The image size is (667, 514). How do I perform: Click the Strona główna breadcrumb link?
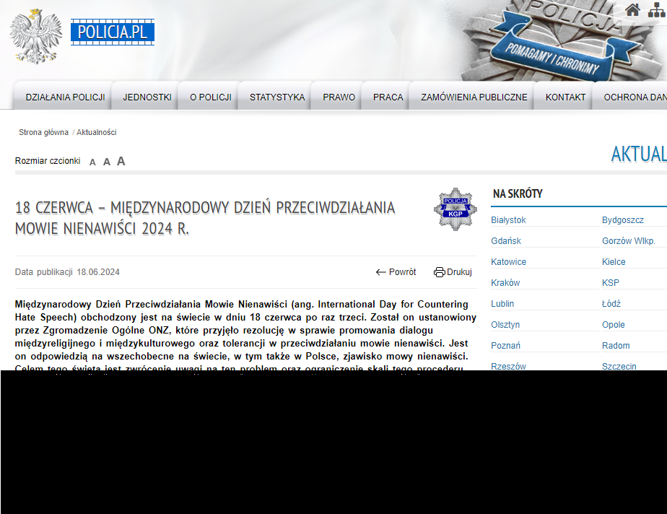click(43, 133)
